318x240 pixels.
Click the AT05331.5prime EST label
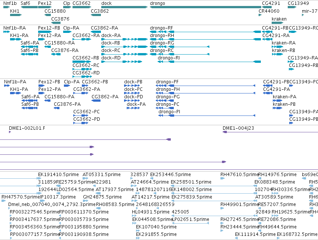point(102,175)
